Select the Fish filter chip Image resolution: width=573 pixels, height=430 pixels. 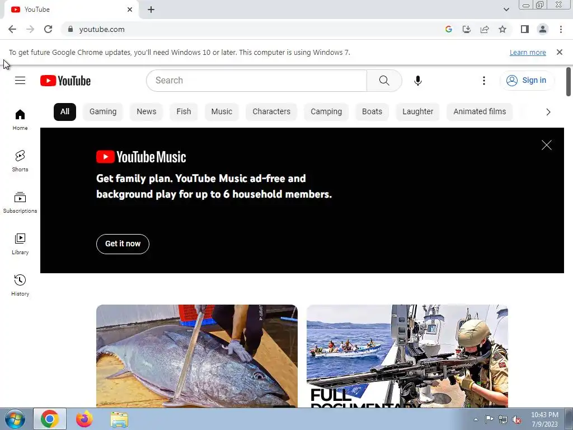[184, 112]
